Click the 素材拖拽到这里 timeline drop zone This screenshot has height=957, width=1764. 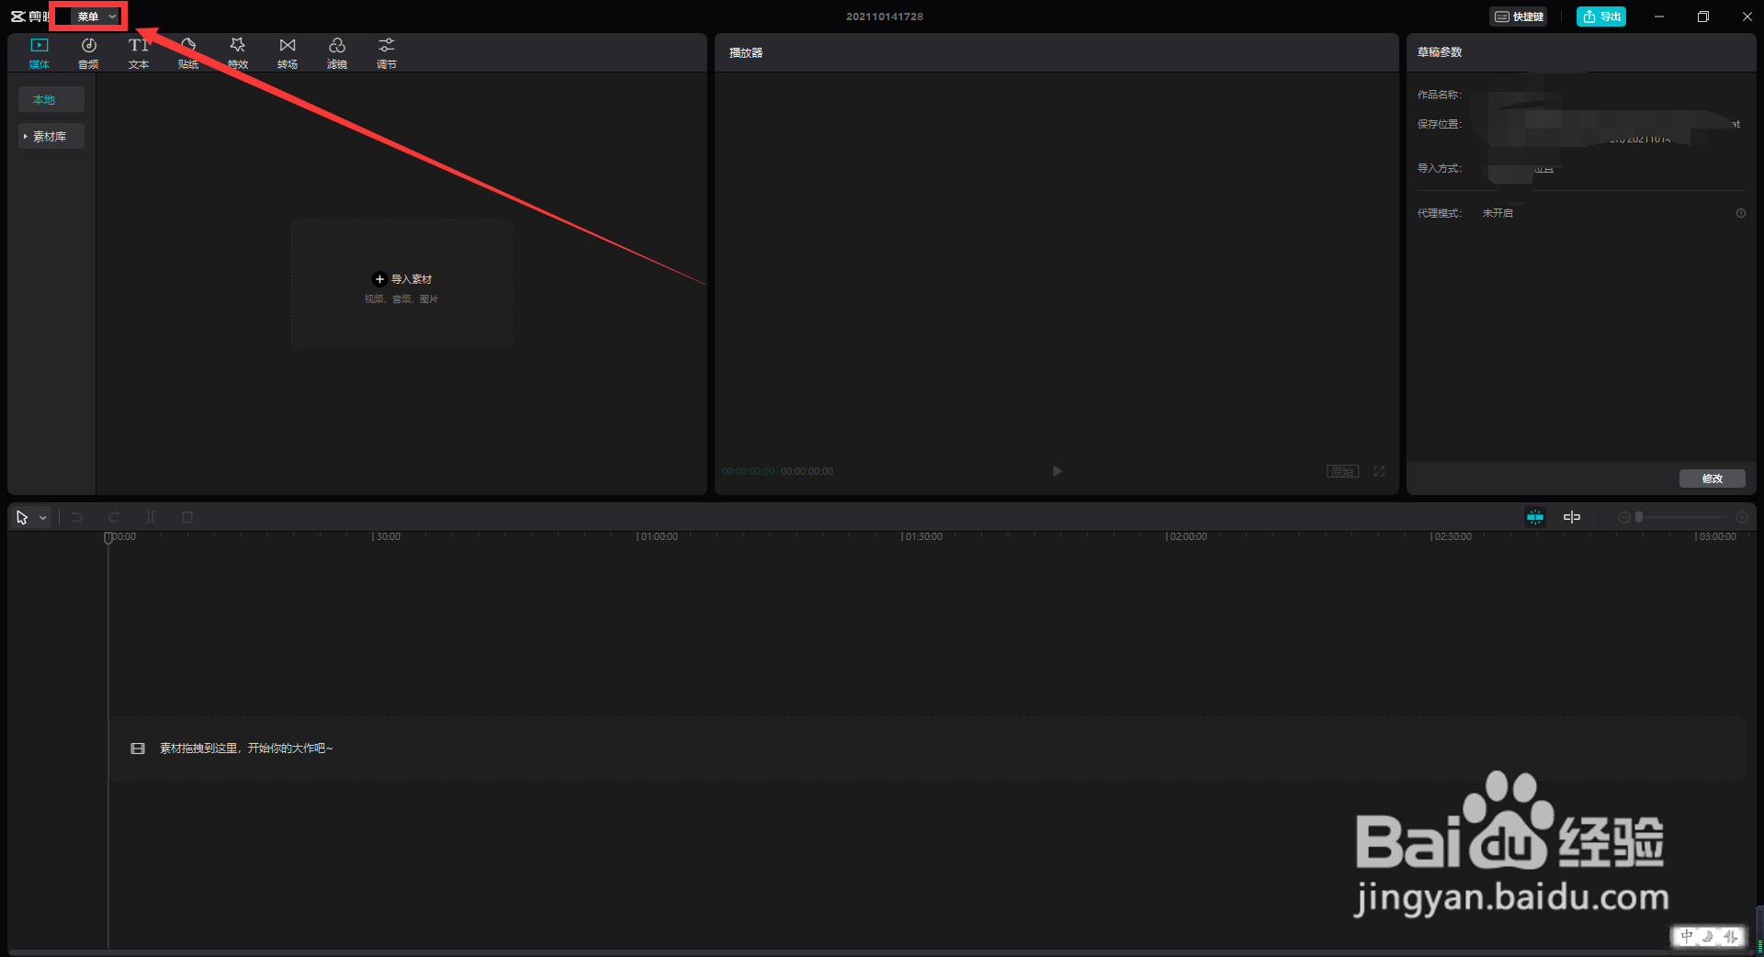[927, 749]
